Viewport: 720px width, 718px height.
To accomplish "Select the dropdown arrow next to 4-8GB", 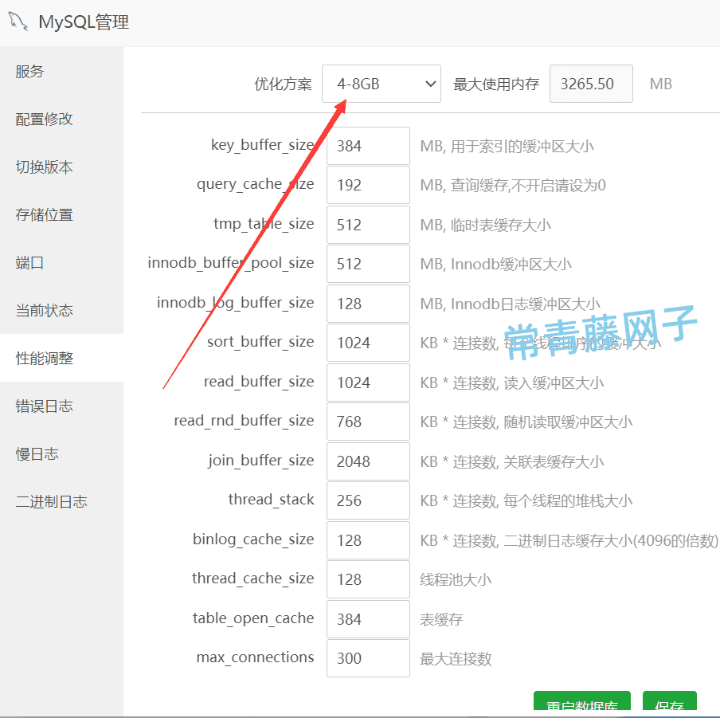I will [428, 83].
